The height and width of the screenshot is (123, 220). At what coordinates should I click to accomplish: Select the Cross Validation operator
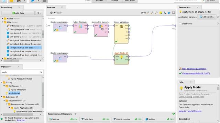[x=121, y=33]
